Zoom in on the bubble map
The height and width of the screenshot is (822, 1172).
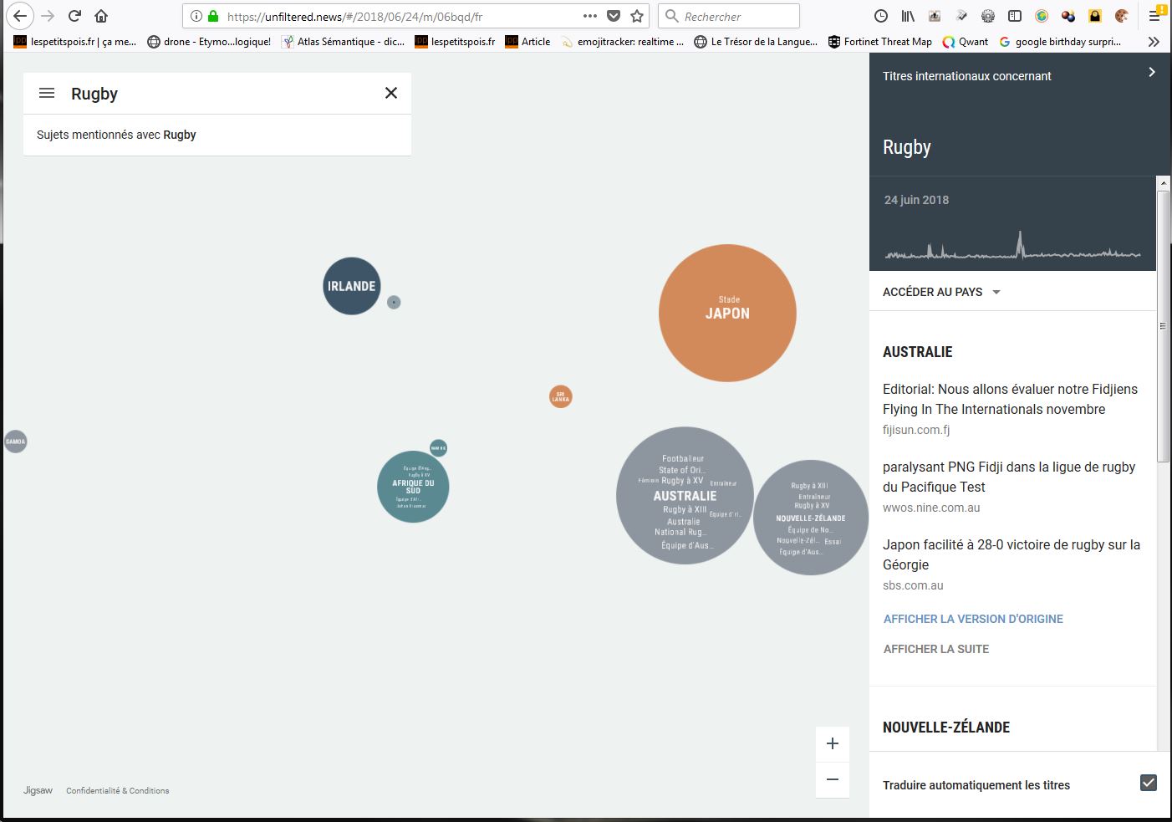(x=832, y=743)
